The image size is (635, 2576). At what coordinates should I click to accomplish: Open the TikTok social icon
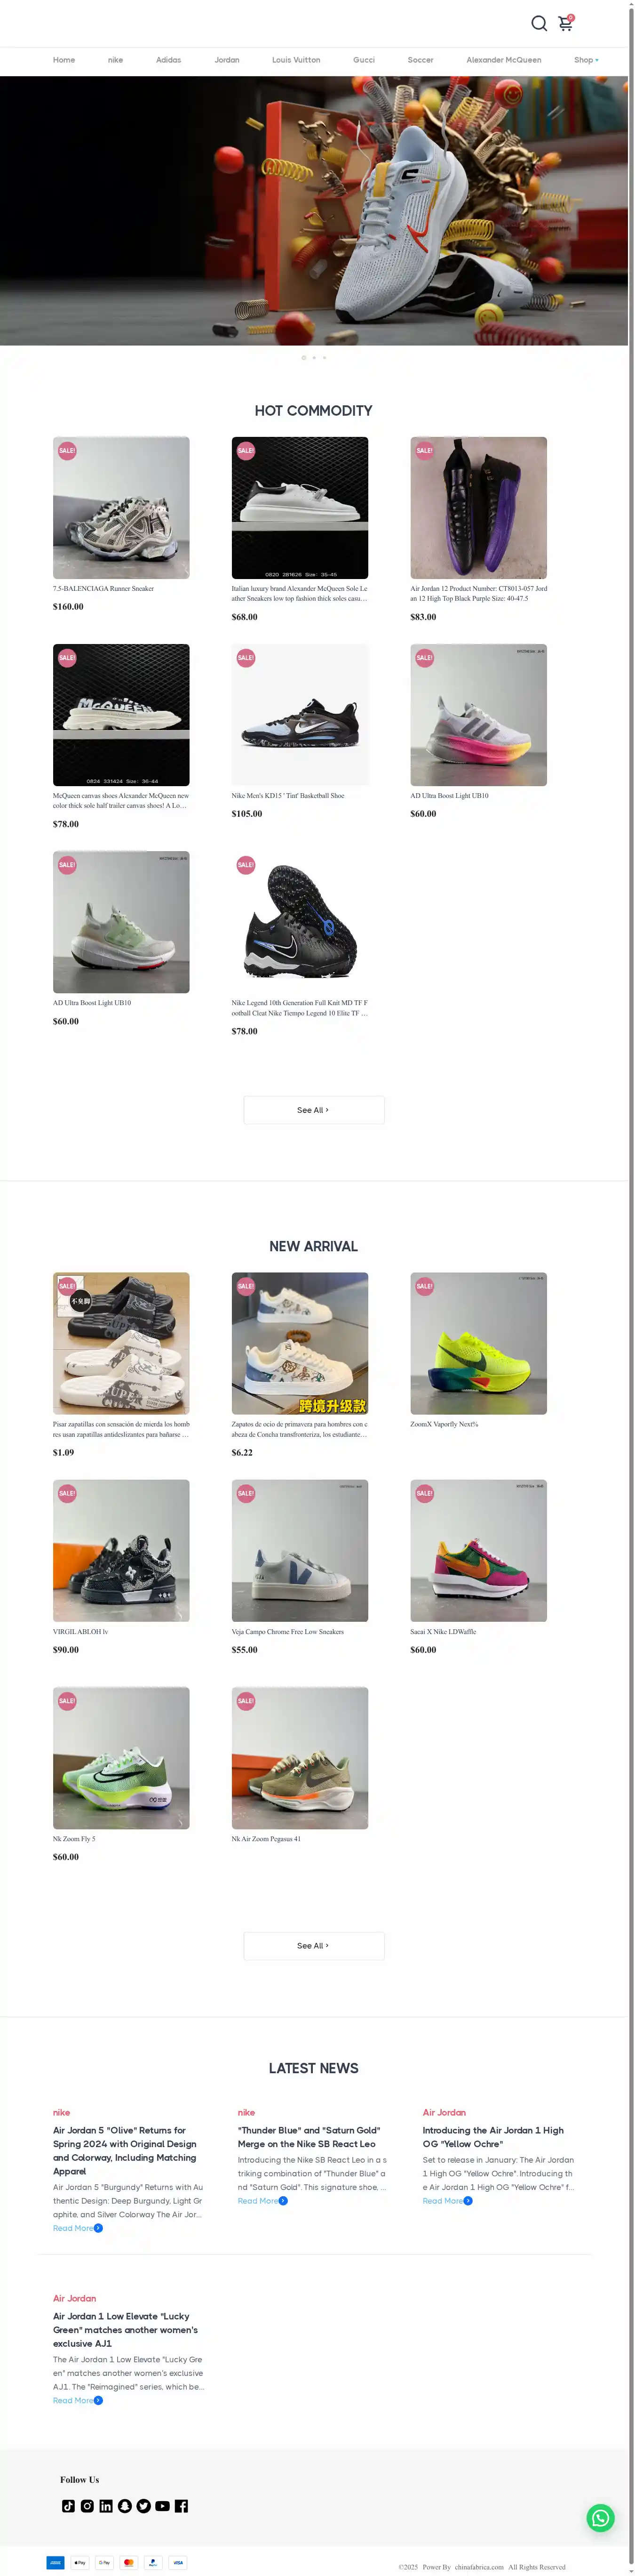tap(68, 2505)
